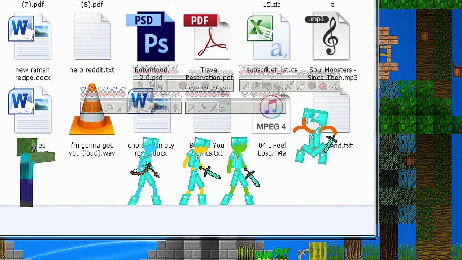Click the '(7).pdf' file name
462x260 pixels.
click(33, 4)
